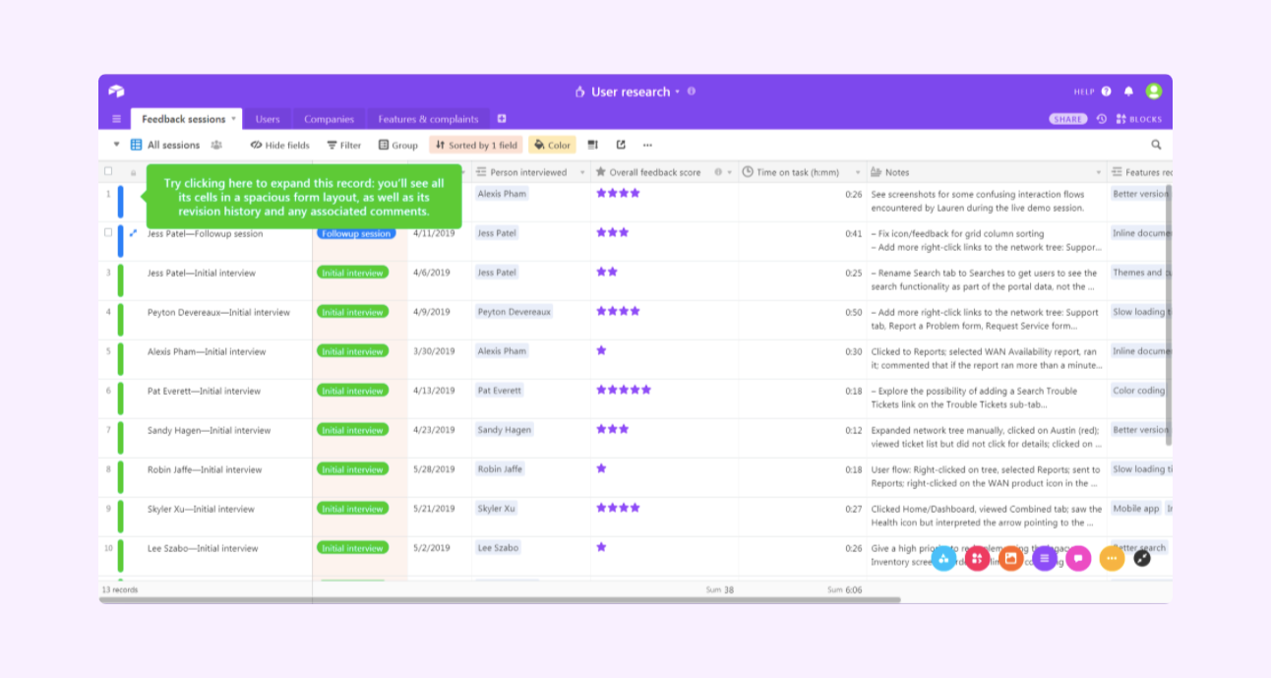Click the yellow ellipsis floating button

coord(1112,558)
